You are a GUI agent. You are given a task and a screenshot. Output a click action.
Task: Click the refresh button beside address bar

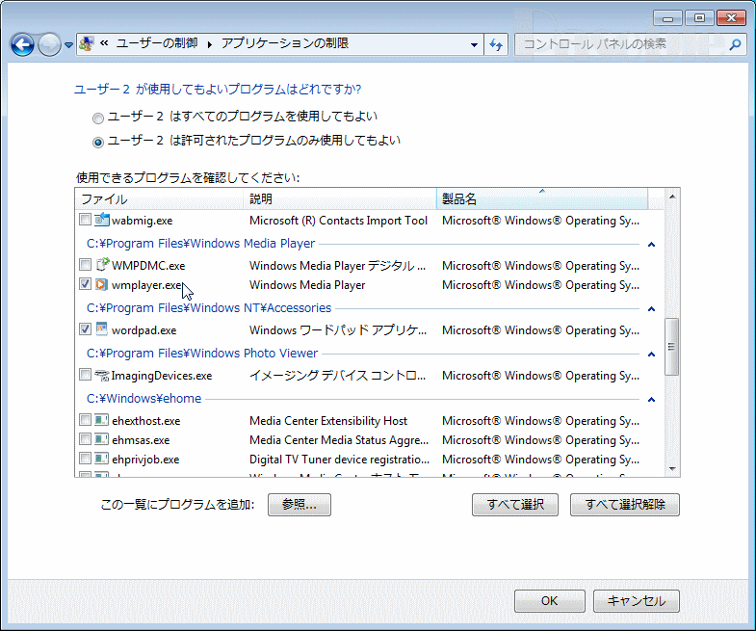point(496,45)
